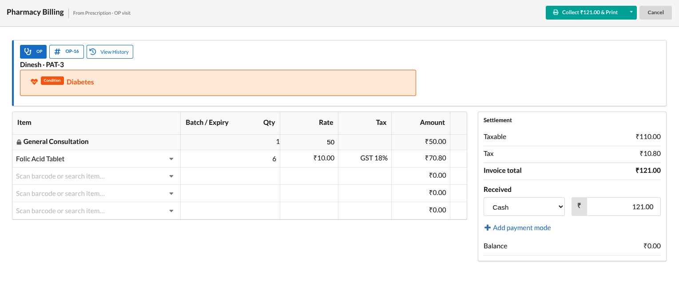The width and height of the screenshot is (679, 283).
Task: Click the lock icon beside General Consultation
Action: 19,142
